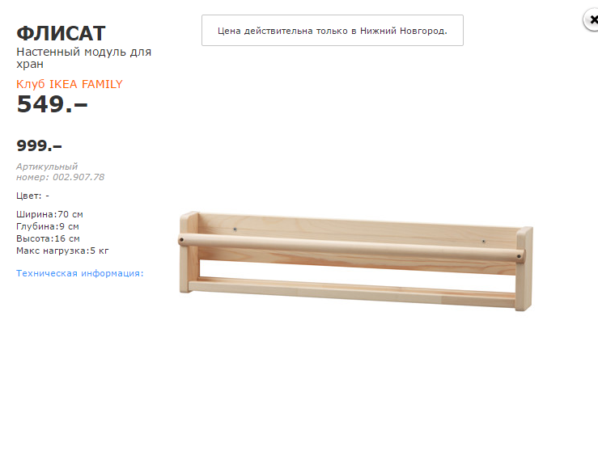This screenshot has height=455, width=598.
Task: Click the Ширина 70 см dimension line
Action: (x=49, y=214)
